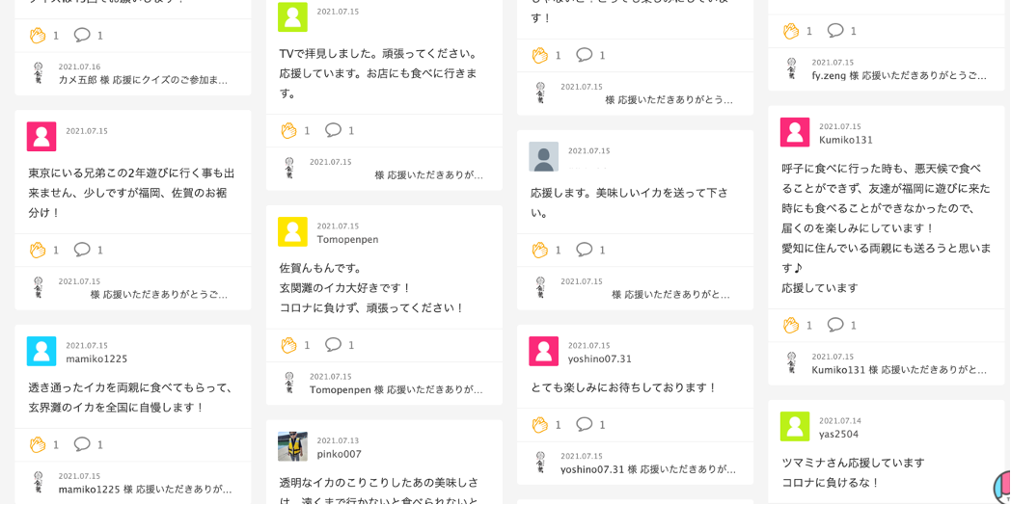This screenshot has width=1011, height=505.
Task: Open Kumiko131 username link
Action: click(845, 140)
